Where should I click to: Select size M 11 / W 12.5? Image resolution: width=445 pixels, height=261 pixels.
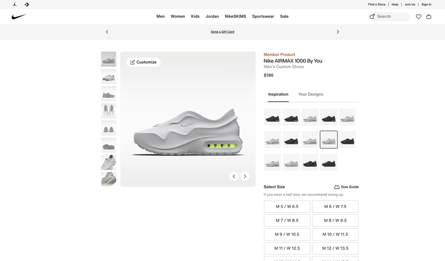click(x=287, y=248)
